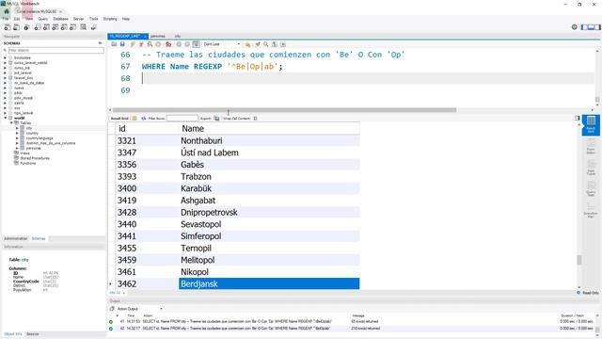Save the script in query editor

click(x=122, y=44)
